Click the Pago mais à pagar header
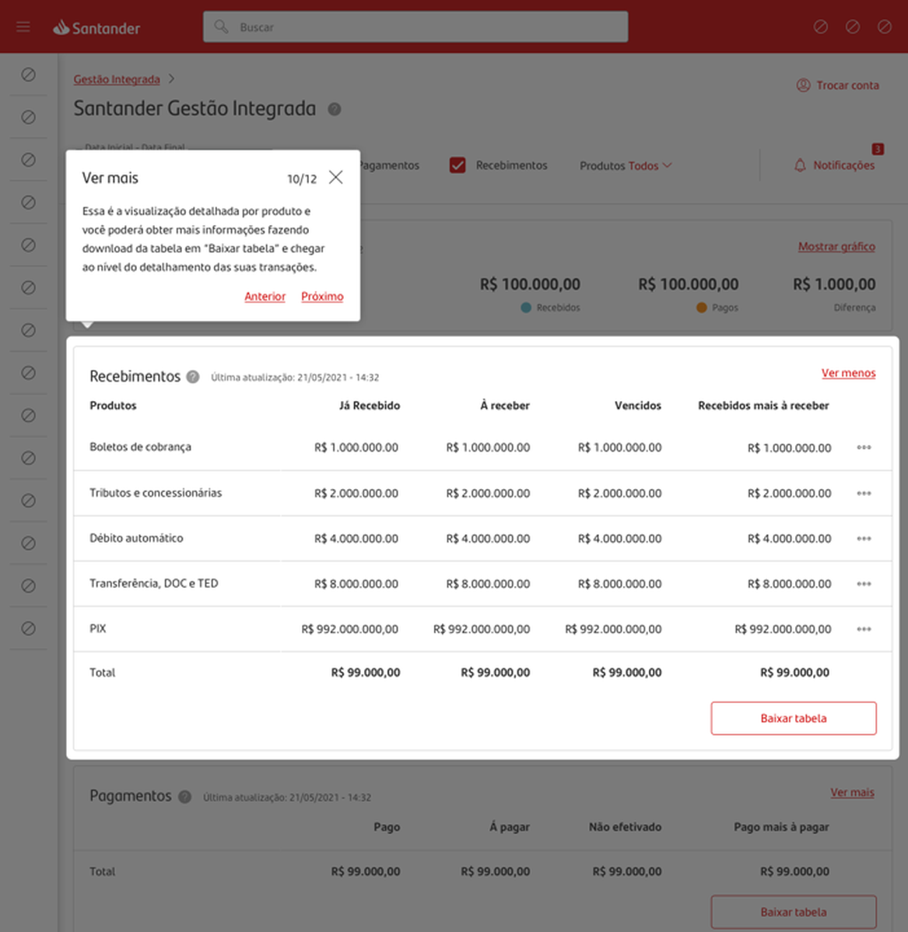The width and height of the screenshot is (908, 932). (x=781, y=827)
